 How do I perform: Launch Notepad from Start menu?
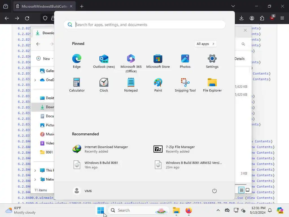point(131,85)
